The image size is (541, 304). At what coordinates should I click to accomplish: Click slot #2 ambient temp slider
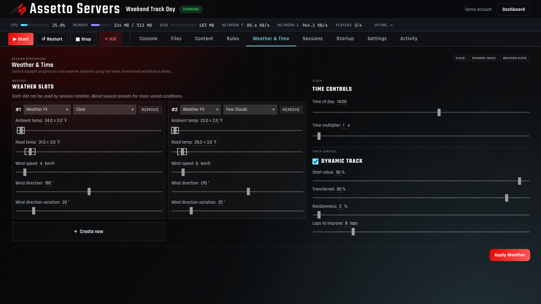point(237,130)
